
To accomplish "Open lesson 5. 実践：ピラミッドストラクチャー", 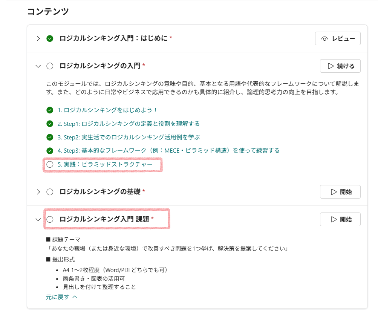I will pos(105,164).
